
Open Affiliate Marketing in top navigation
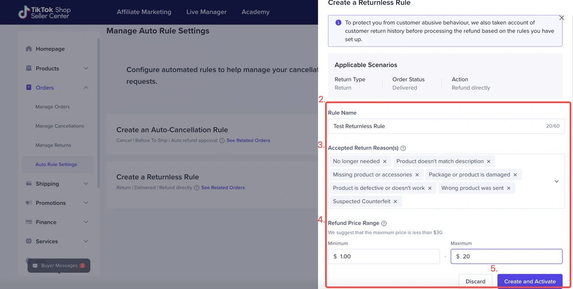[x=144, y=12]
